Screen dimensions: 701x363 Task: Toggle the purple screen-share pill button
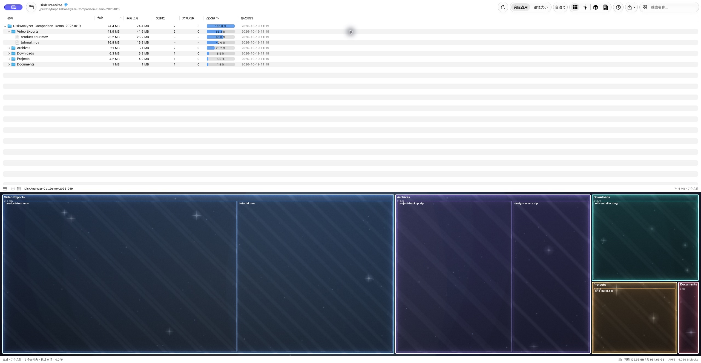click(13, 7)
